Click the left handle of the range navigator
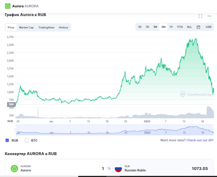This screenshot has width=217, height=177. 16,129
